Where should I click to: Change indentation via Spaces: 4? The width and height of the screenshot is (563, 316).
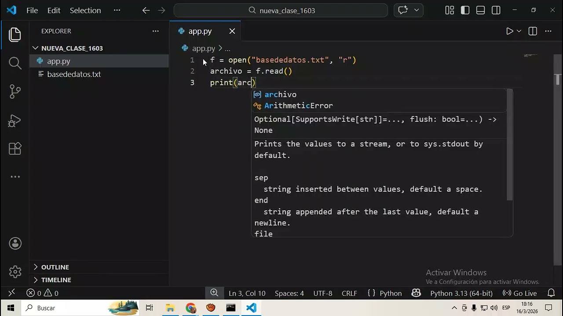(289, 293)
